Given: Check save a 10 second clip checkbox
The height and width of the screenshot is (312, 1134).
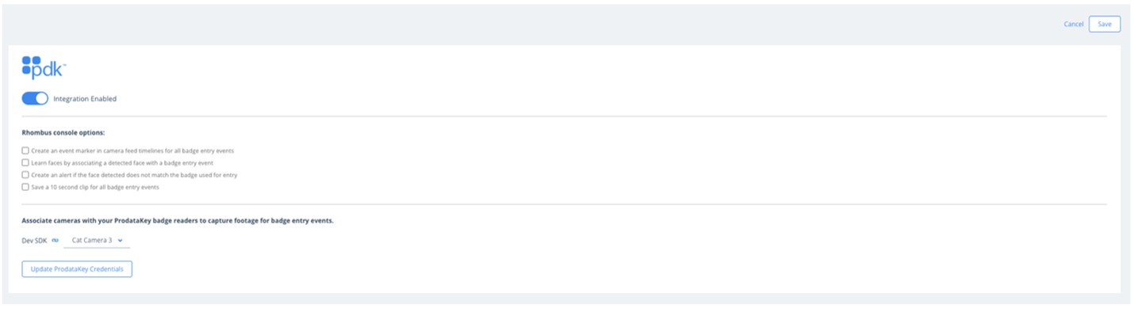Looking at the screenshot, I should [25, 188].
